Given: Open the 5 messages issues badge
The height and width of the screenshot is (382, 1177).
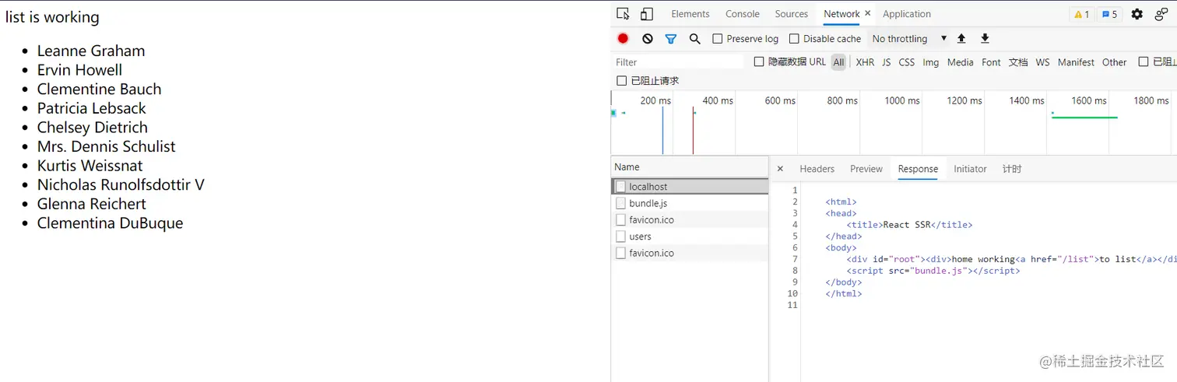Looking at the screenshot, I should point(1109,14).
